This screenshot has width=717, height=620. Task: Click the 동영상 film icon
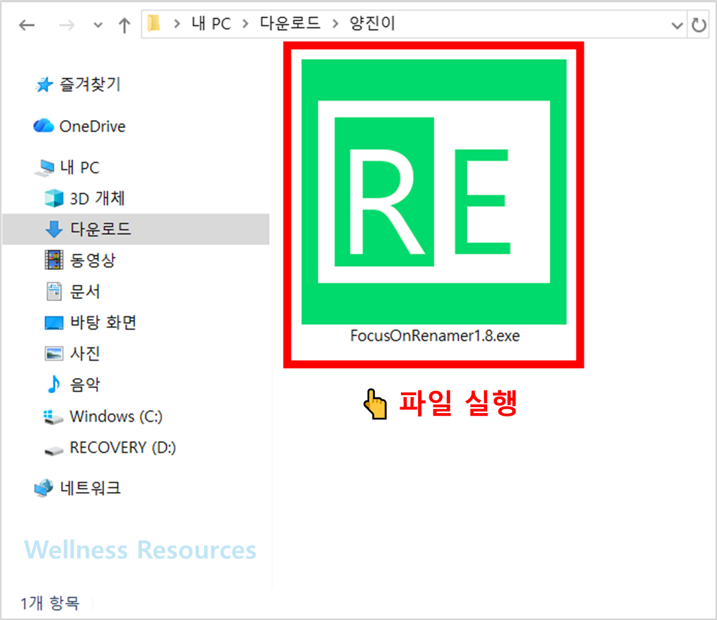pyautogui.click(x=54, y=260)
